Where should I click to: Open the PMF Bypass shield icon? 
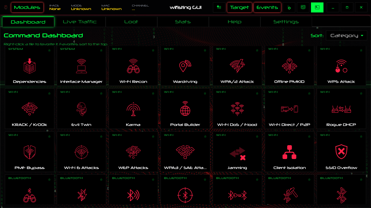[30, 152]
